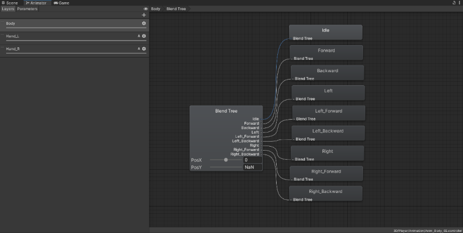Click the additive 'A' indicator on Hand_L

(x=139, y=36)
